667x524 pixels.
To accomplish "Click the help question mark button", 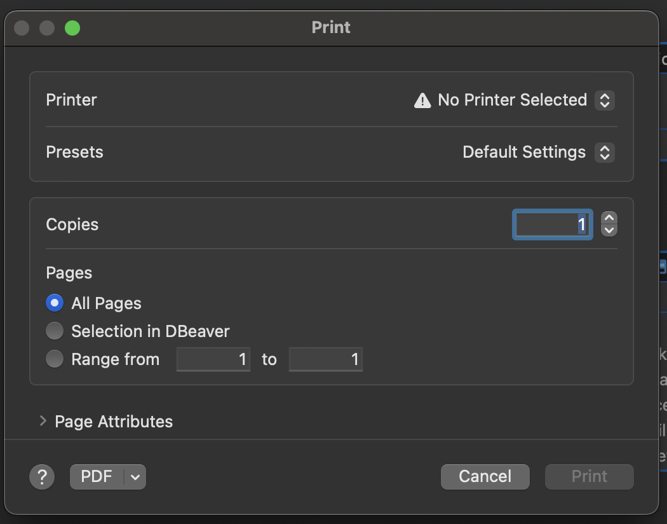I will [42, 476].
